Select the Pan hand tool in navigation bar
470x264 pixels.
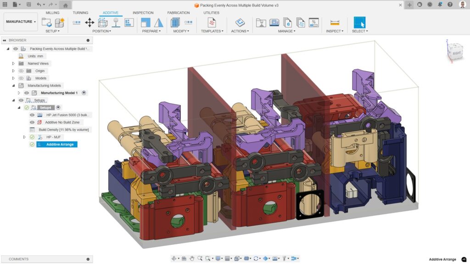192,258
